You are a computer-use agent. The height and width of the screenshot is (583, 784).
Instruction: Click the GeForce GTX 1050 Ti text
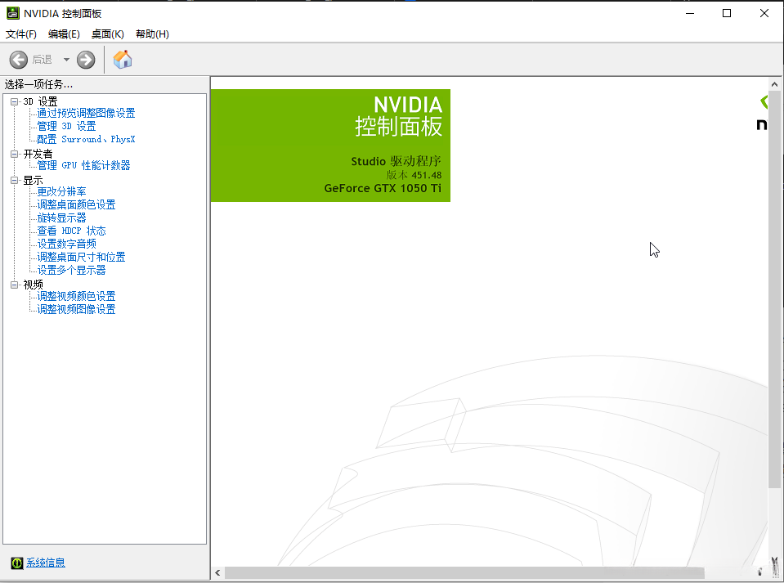pyautogui.click(x=383, y=189)
